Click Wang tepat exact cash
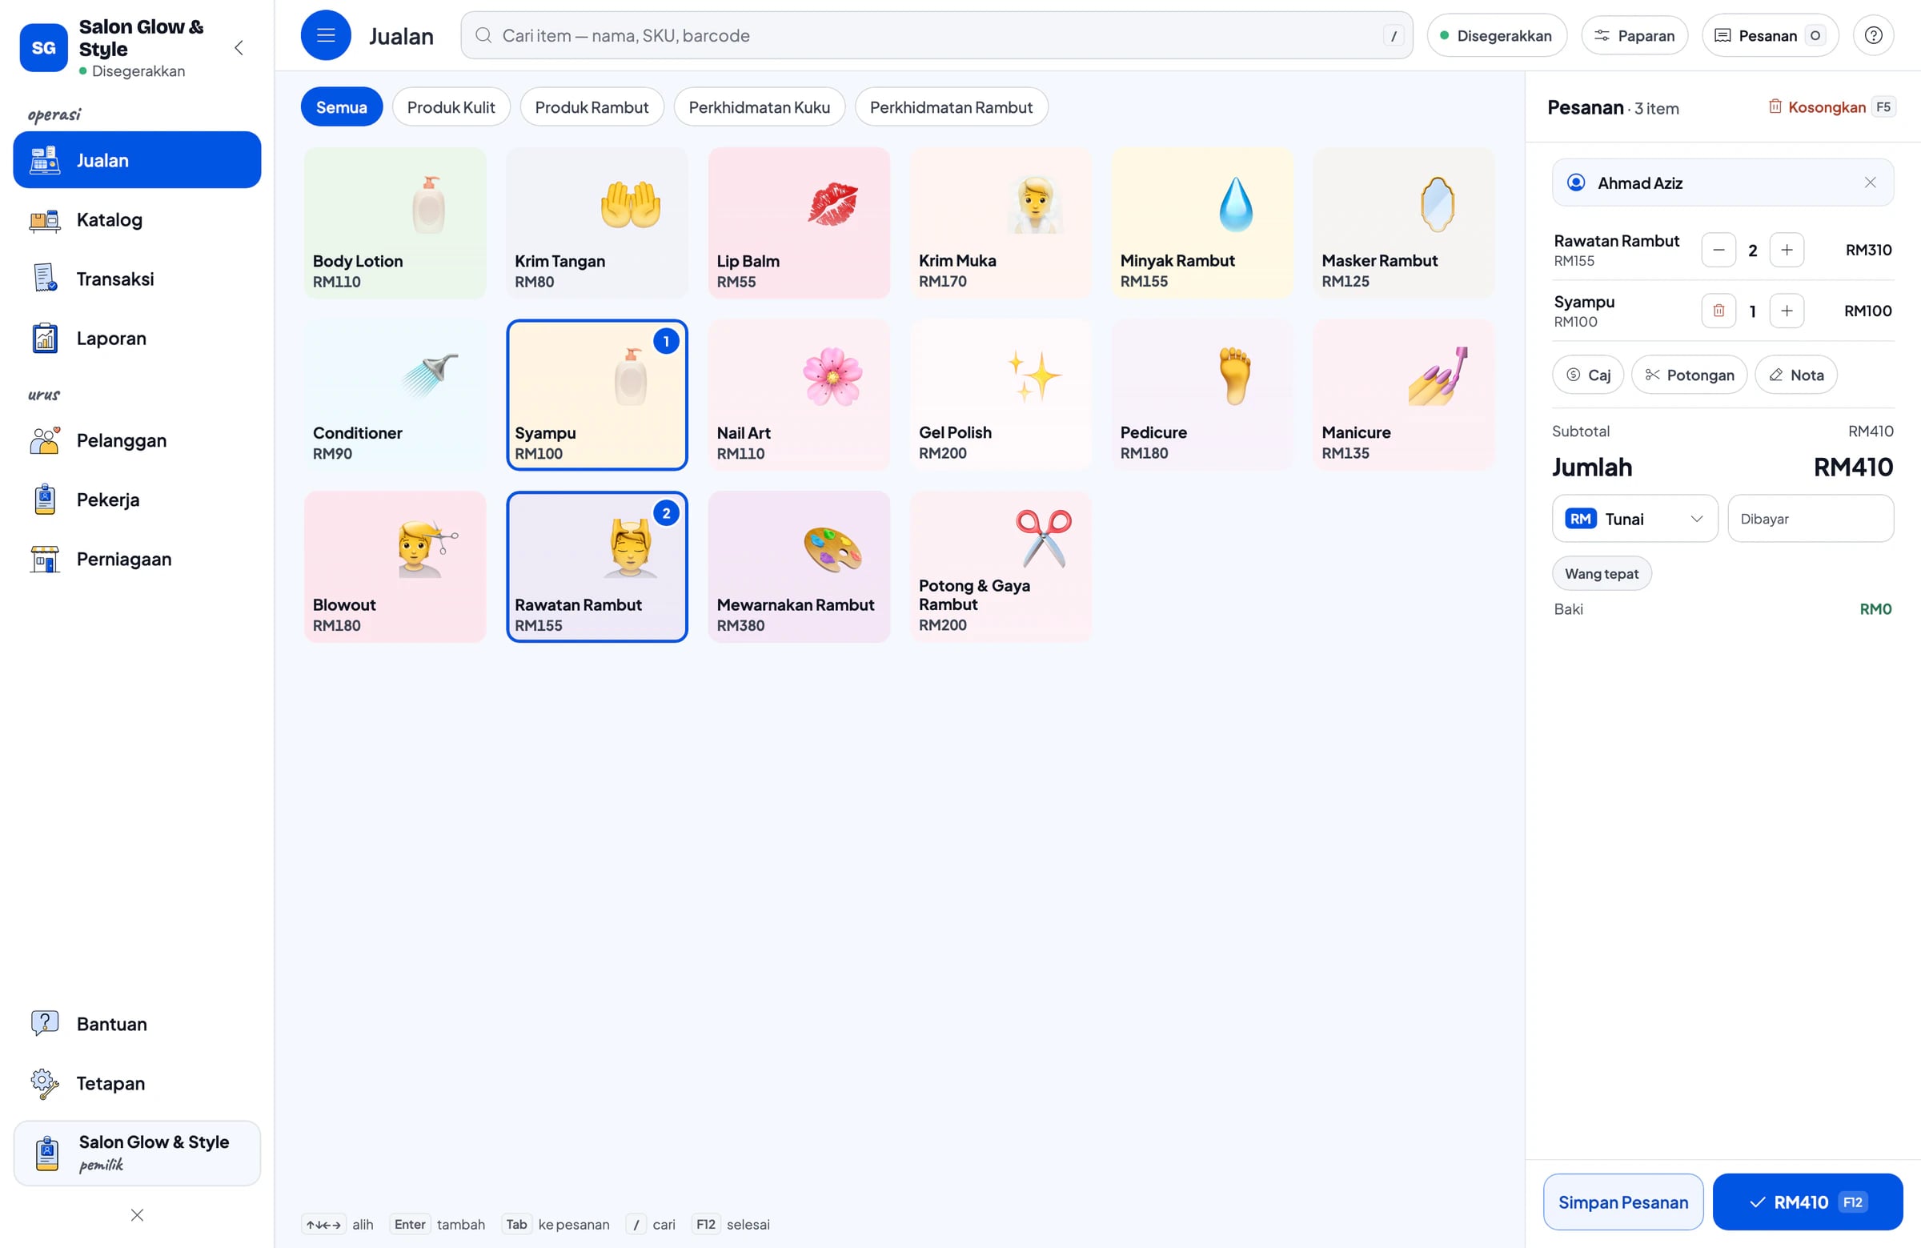Screen dimensions: 1921x1248 1602,573
